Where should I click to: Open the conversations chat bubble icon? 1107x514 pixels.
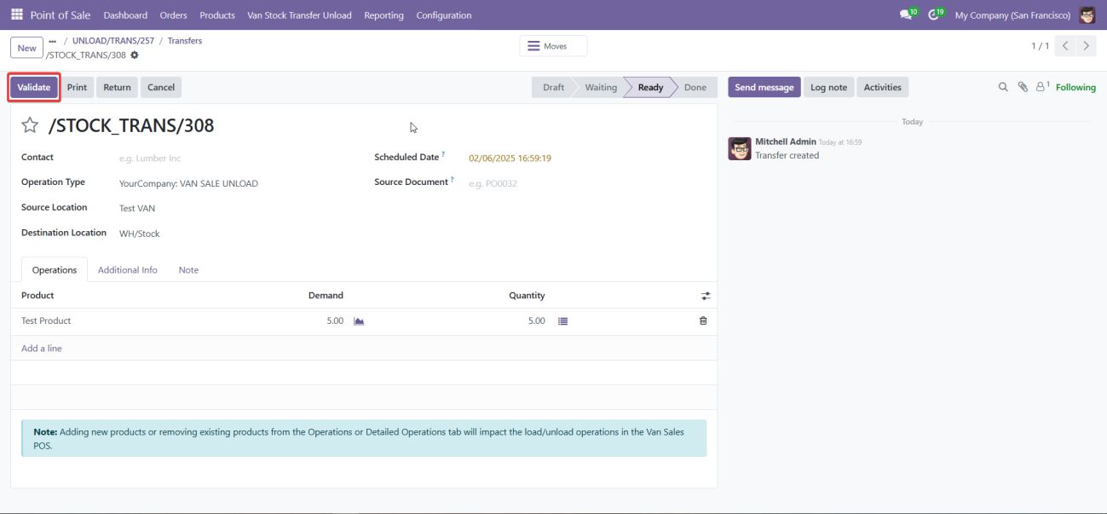(x=905, y=15)
